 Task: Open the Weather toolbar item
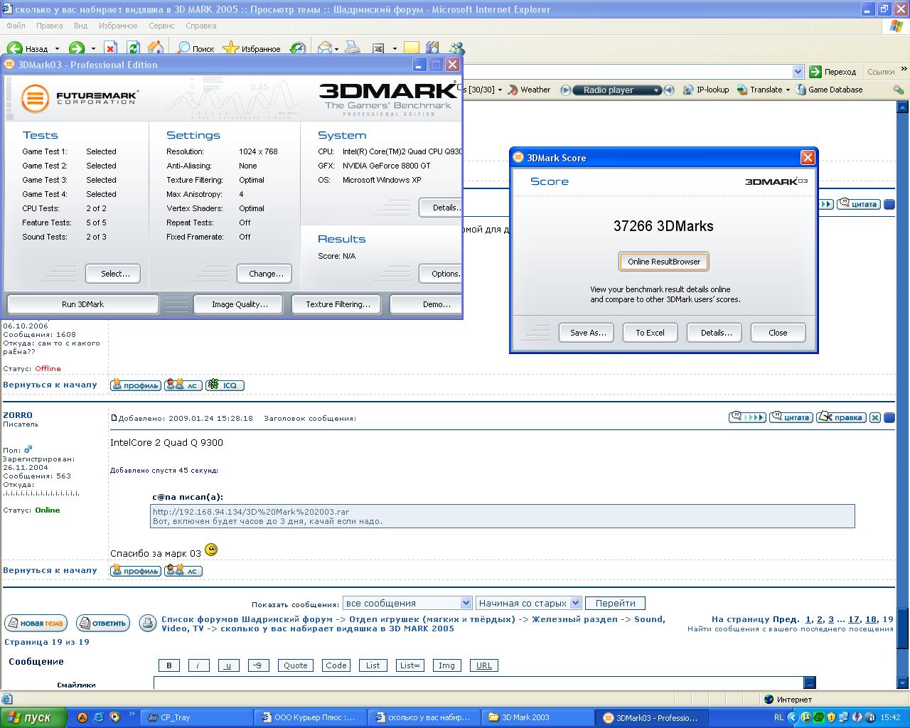coord(530,90)
